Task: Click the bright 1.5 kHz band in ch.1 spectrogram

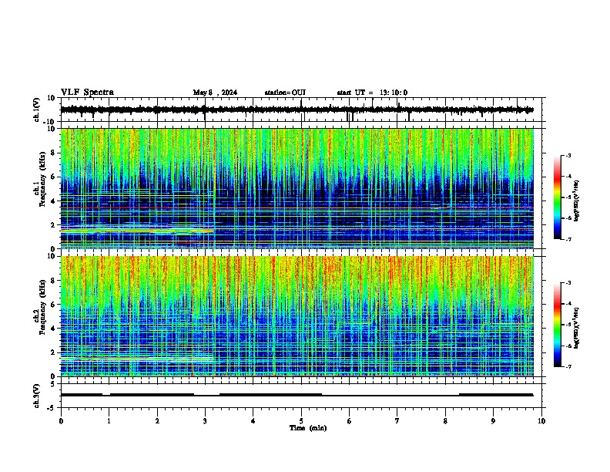Action: (137, 231)
